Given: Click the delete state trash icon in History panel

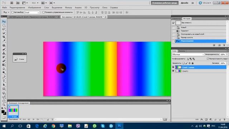Looking at the screenshot, I should 224,46.
